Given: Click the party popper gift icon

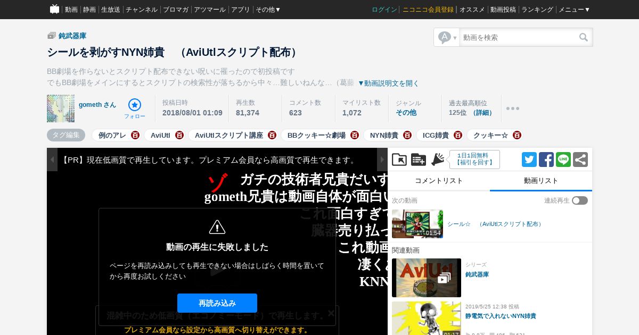Looking at the screenshot, I should coord(438,160).
